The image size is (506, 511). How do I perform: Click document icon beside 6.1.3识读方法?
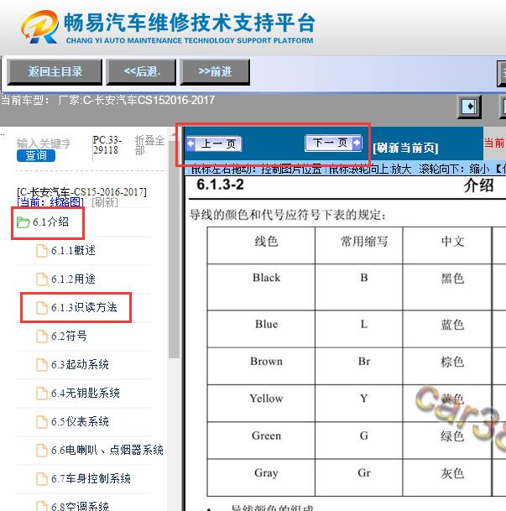pyautogui.click(x=42, y=308)
